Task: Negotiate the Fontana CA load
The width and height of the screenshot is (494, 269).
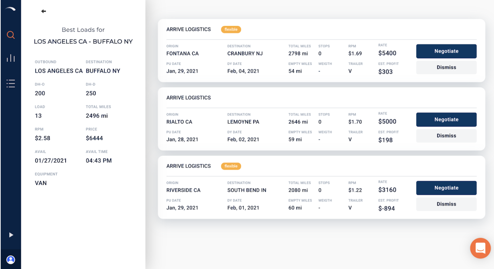Action: click(x=446, y=51)
